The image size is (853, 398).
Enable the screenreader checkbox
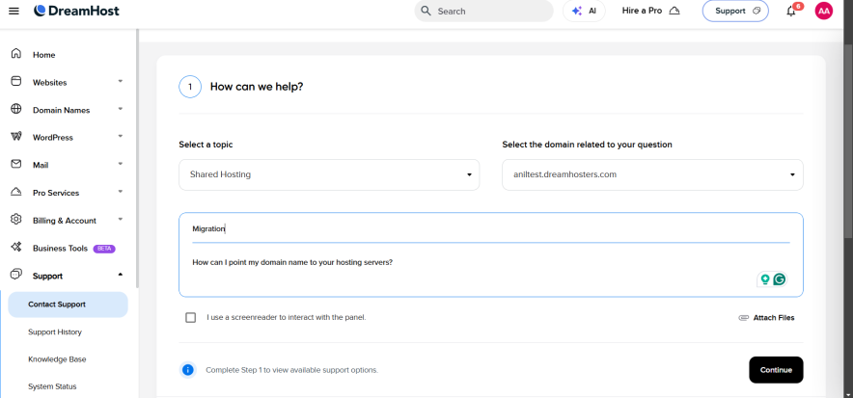click(190, 318)
